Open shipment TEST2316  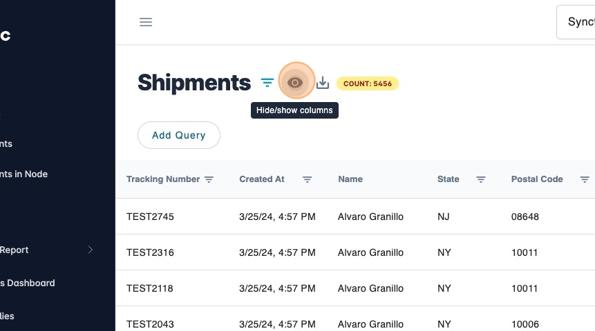(150, 252)
